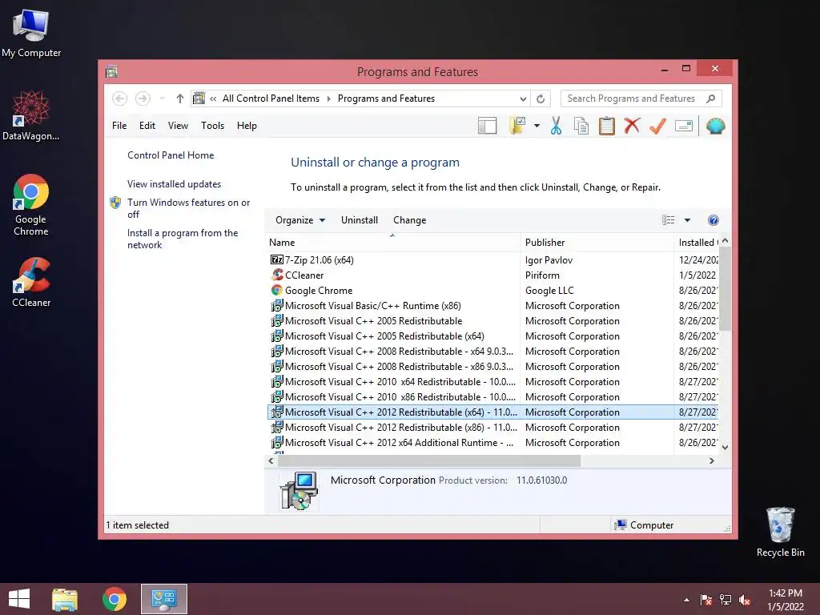Screen dimensions: 820x615
Task: Click the Change button
Action: 409,220
